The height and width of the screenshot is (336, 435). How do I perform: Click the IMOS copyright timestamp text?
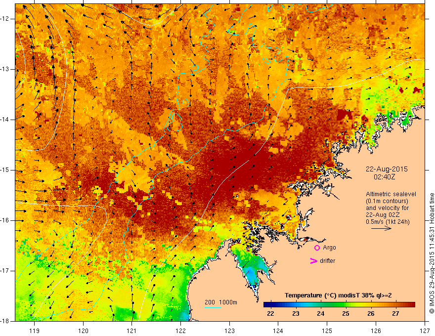[x=432, y=253]
